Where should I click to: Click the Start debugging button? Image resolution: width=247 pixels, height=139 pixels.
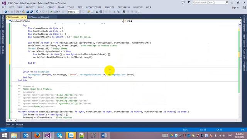tap(54, 12)
